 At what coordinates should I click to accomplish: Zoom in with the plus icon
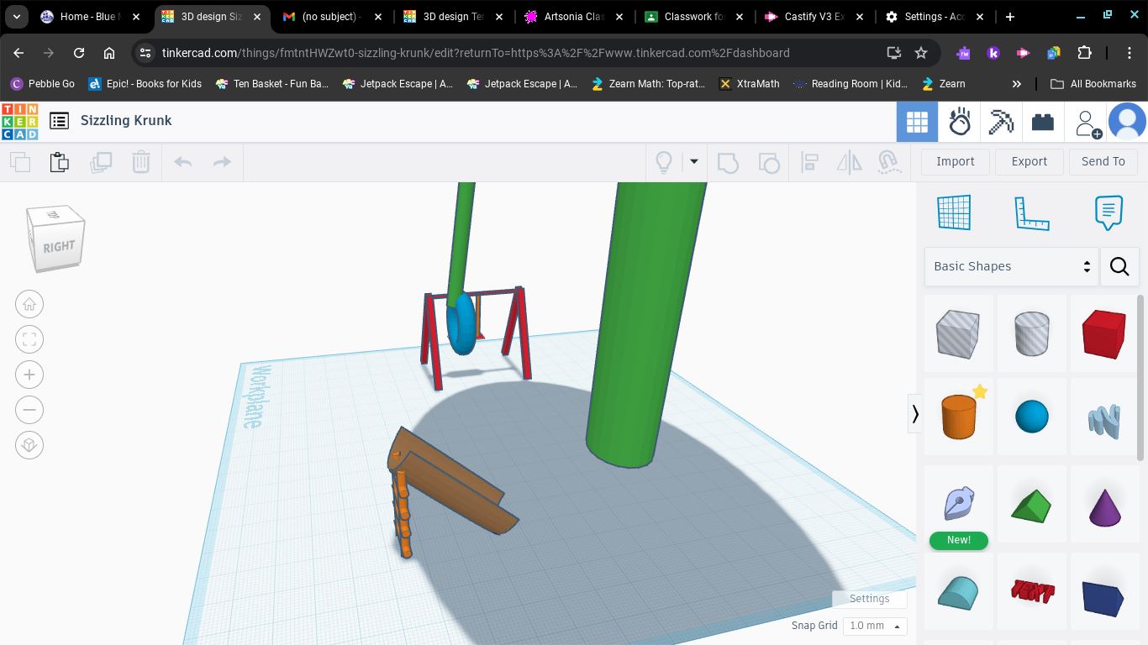pyautogui.click(x=29, y=375)
